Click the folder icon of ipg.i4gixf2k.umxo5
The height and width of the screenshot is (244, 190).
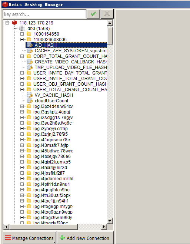click(29, 162)
